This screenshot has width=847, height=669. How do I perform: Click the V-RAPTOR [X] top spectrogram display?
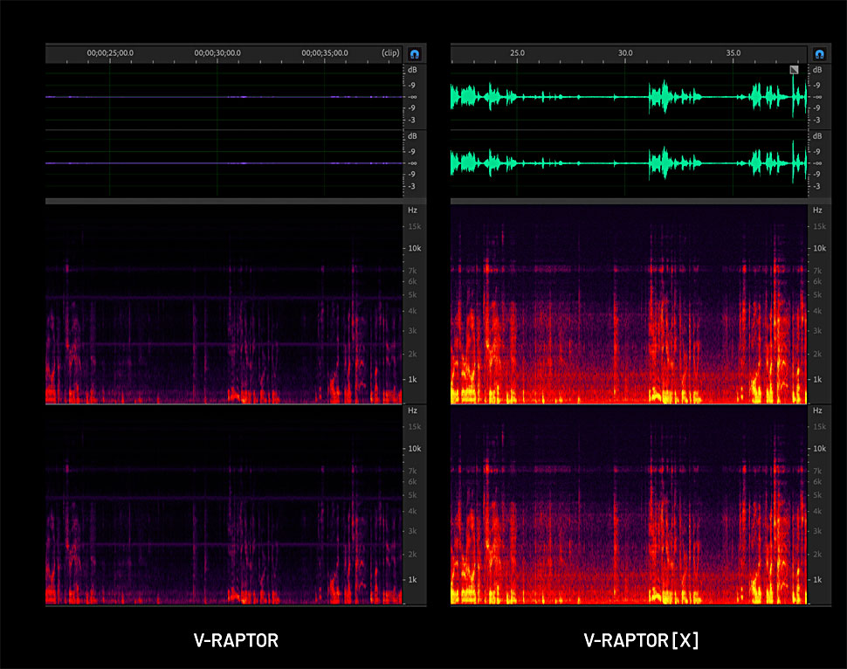[629, 304]
